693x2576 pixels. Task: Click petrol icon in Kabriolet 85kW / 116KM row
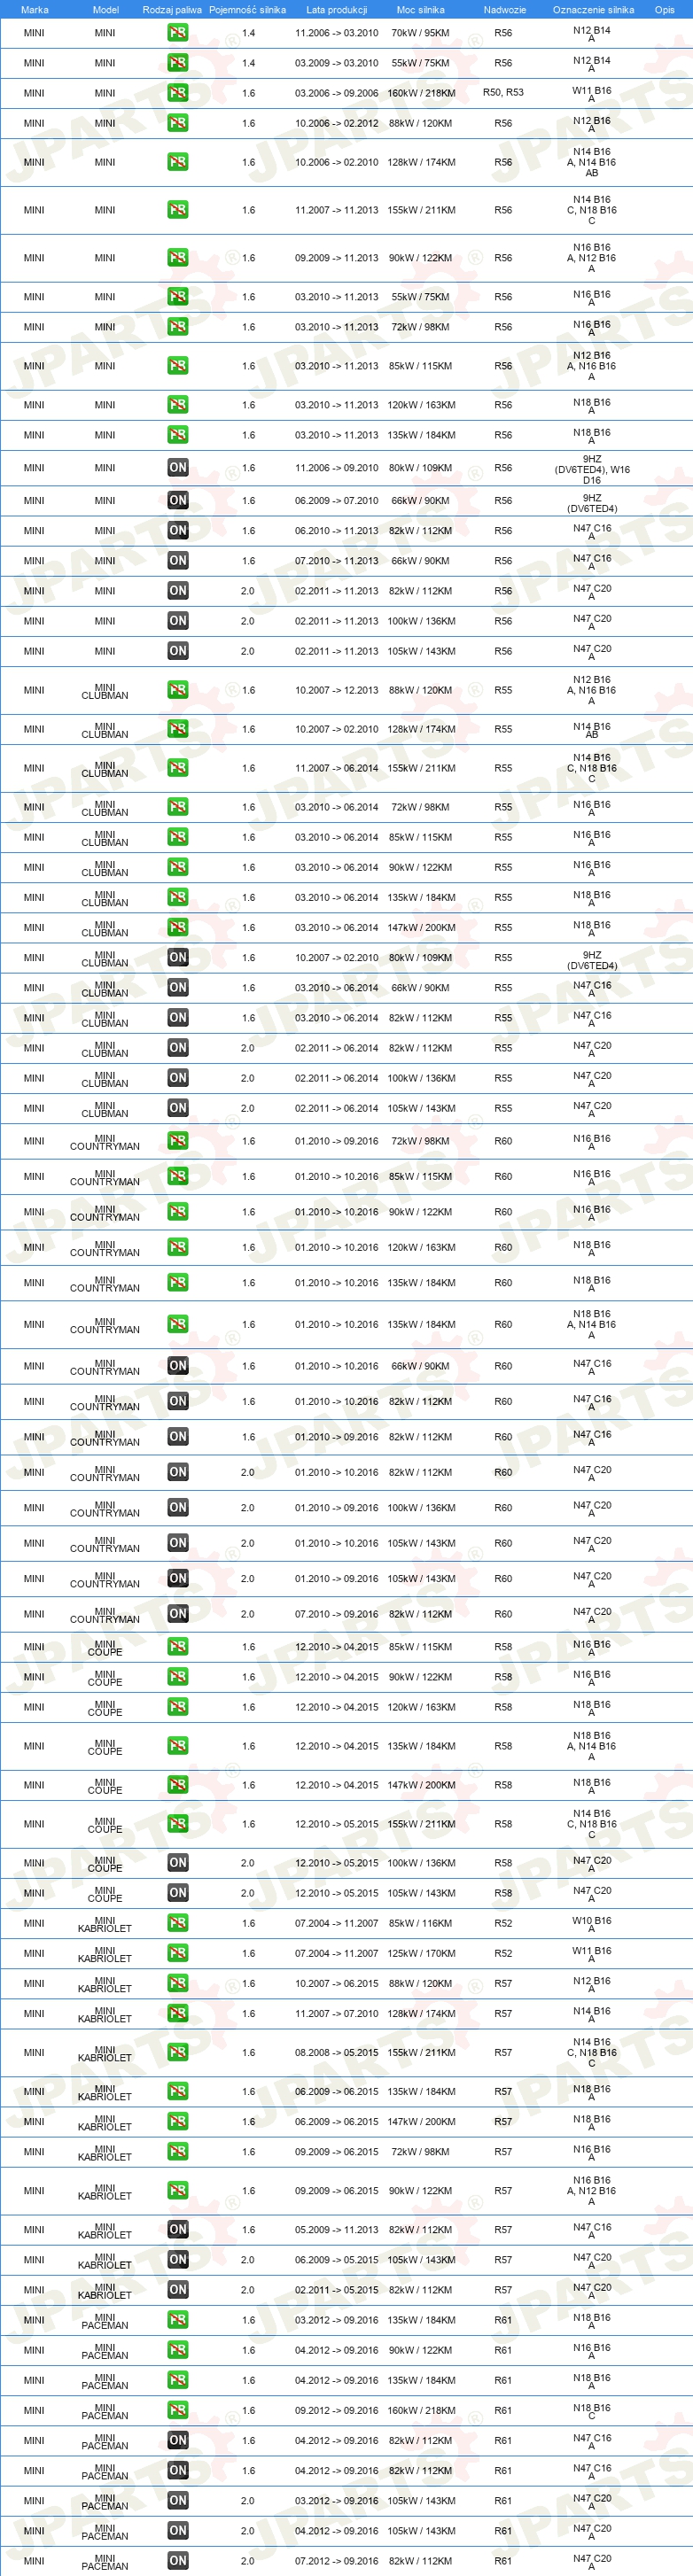tap(178, 1923)
